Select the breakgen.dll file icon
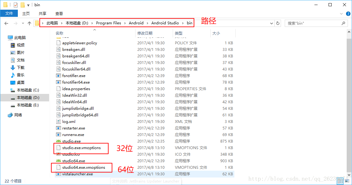 [x=59, y=49]
